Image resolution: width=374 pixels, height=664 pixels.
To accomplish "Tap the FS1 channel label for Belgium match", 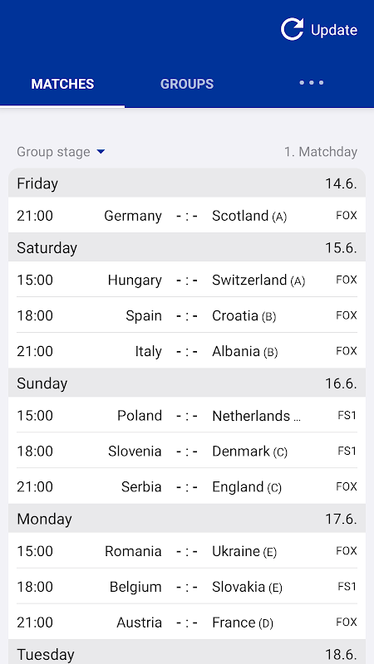I will point(347,586).
